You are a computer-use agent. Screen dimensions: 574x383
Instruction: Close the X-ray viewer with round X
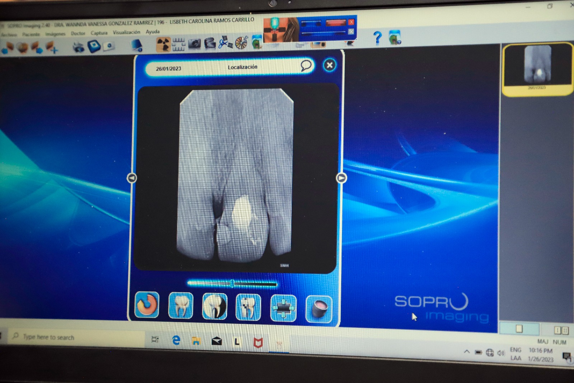[330, 65]
